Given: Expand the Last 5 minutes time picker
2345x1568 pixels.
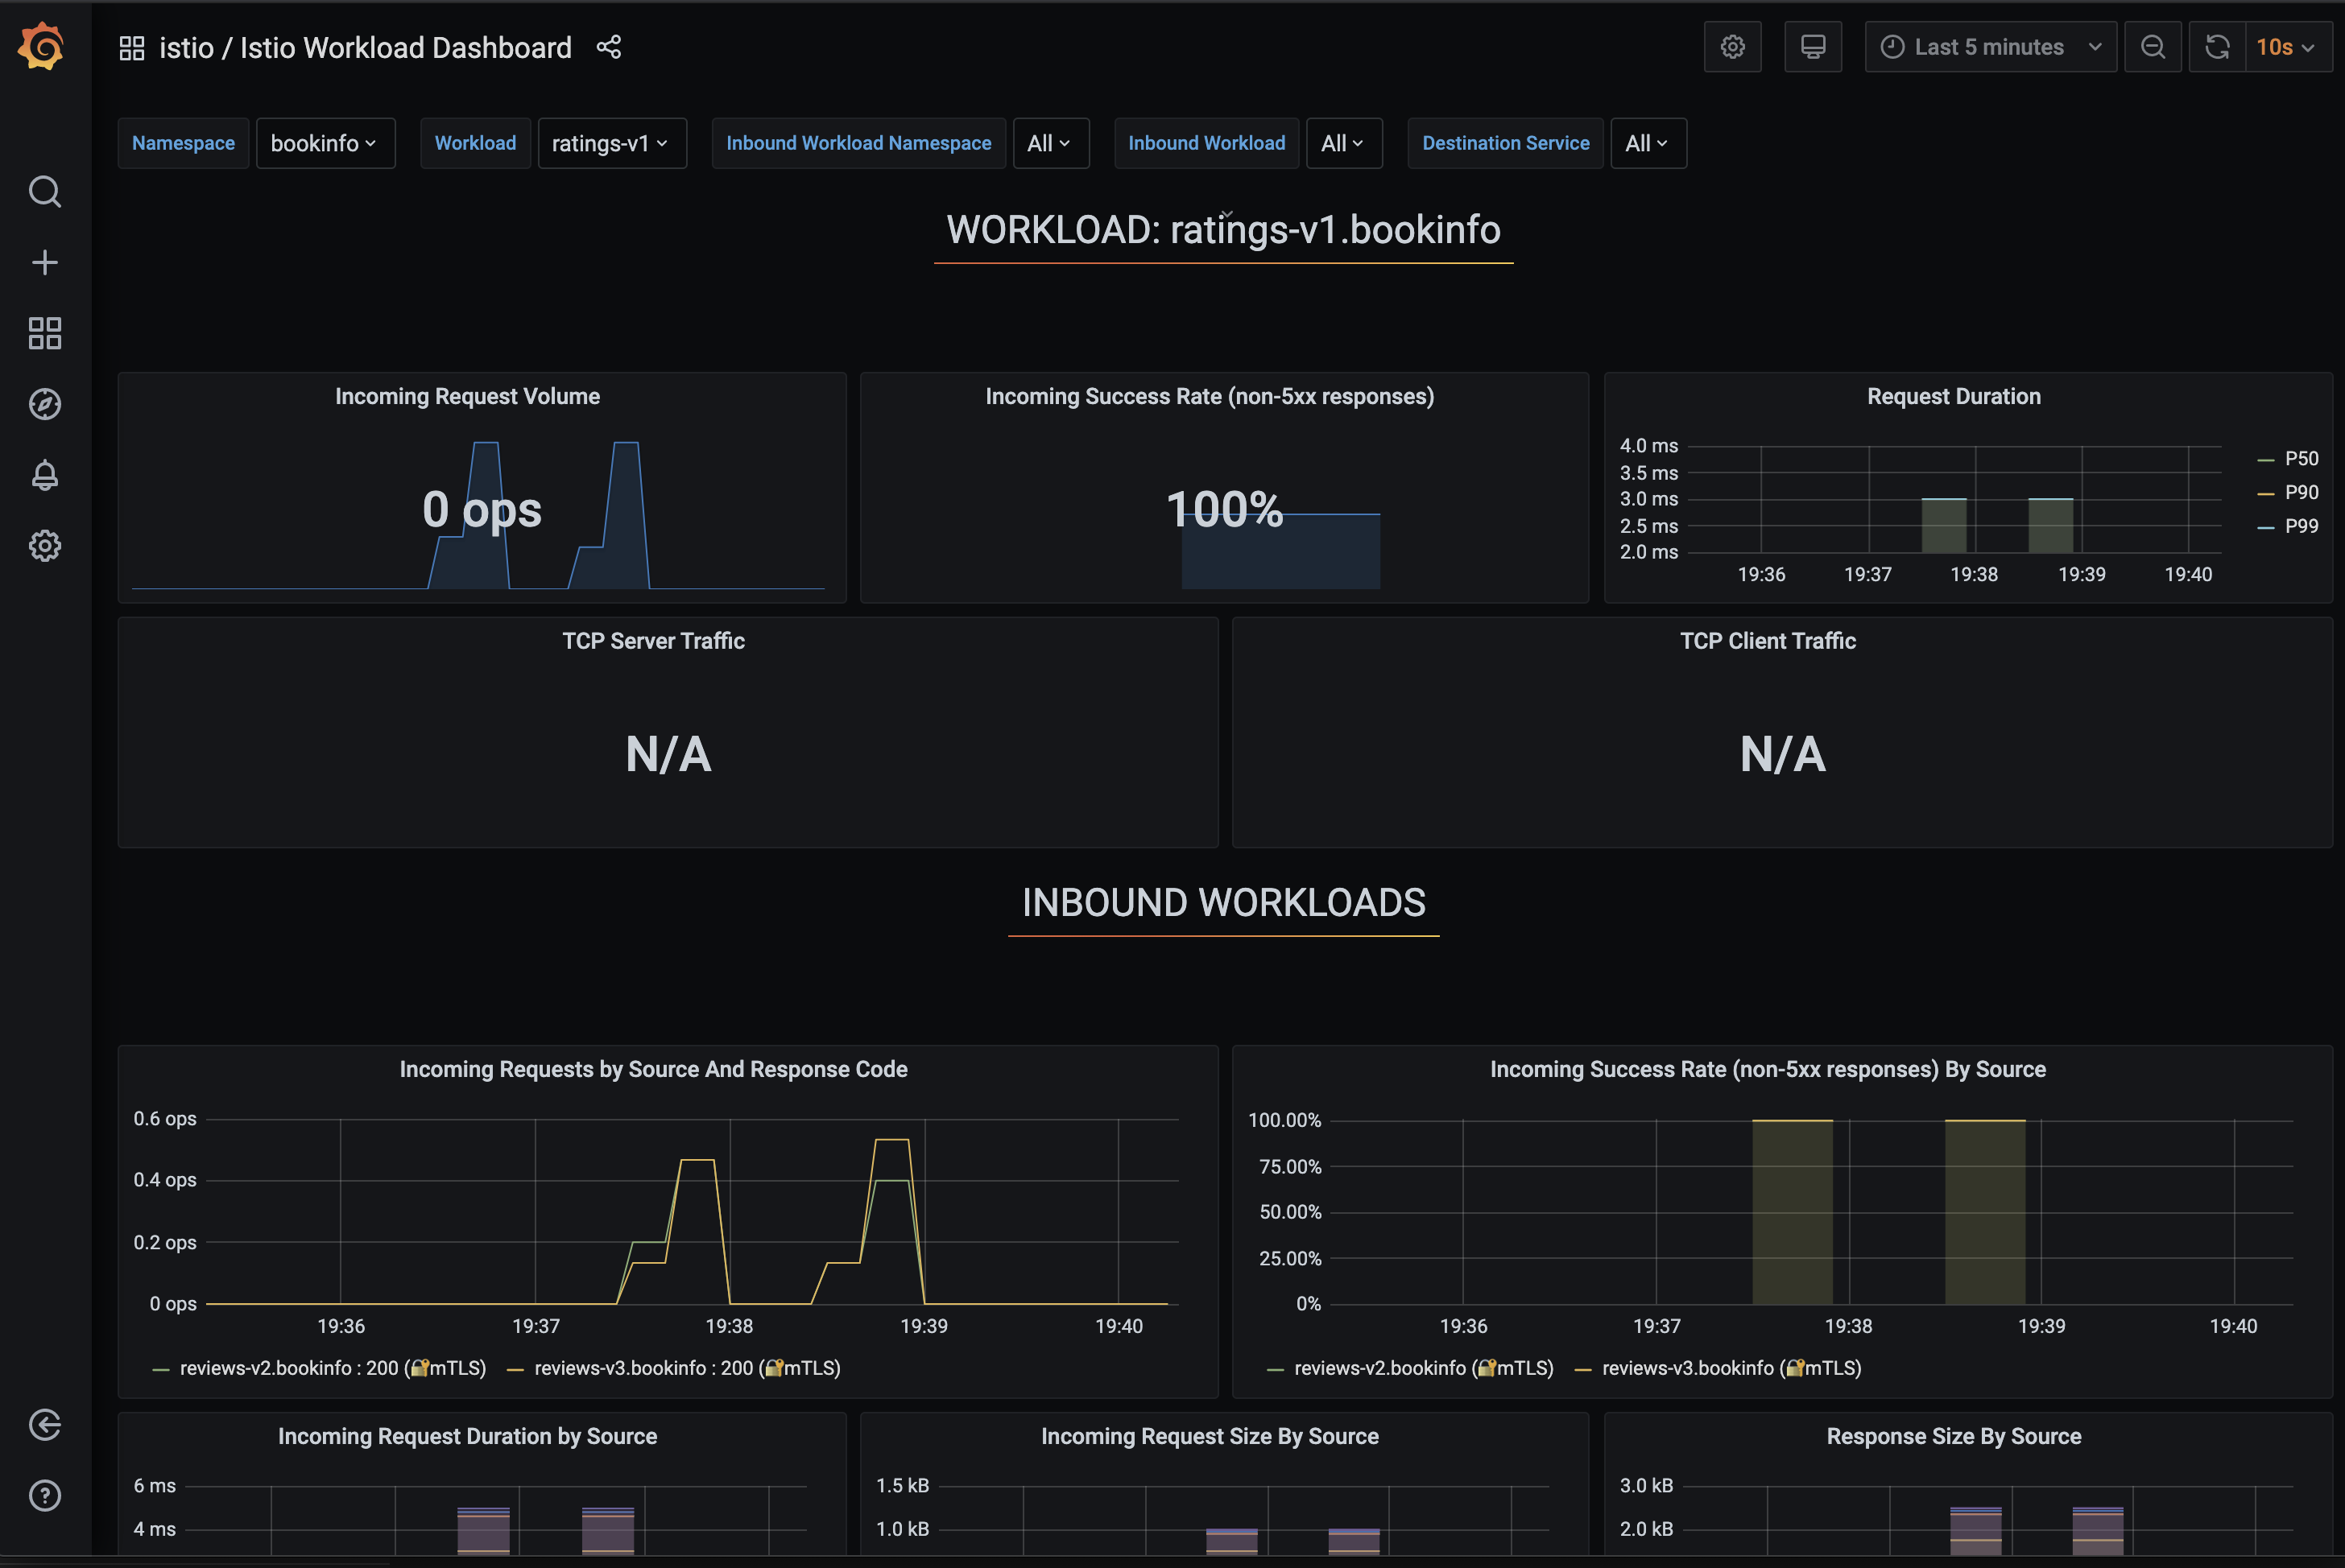Looking at the screenshot, I should tap(1991, 47).
